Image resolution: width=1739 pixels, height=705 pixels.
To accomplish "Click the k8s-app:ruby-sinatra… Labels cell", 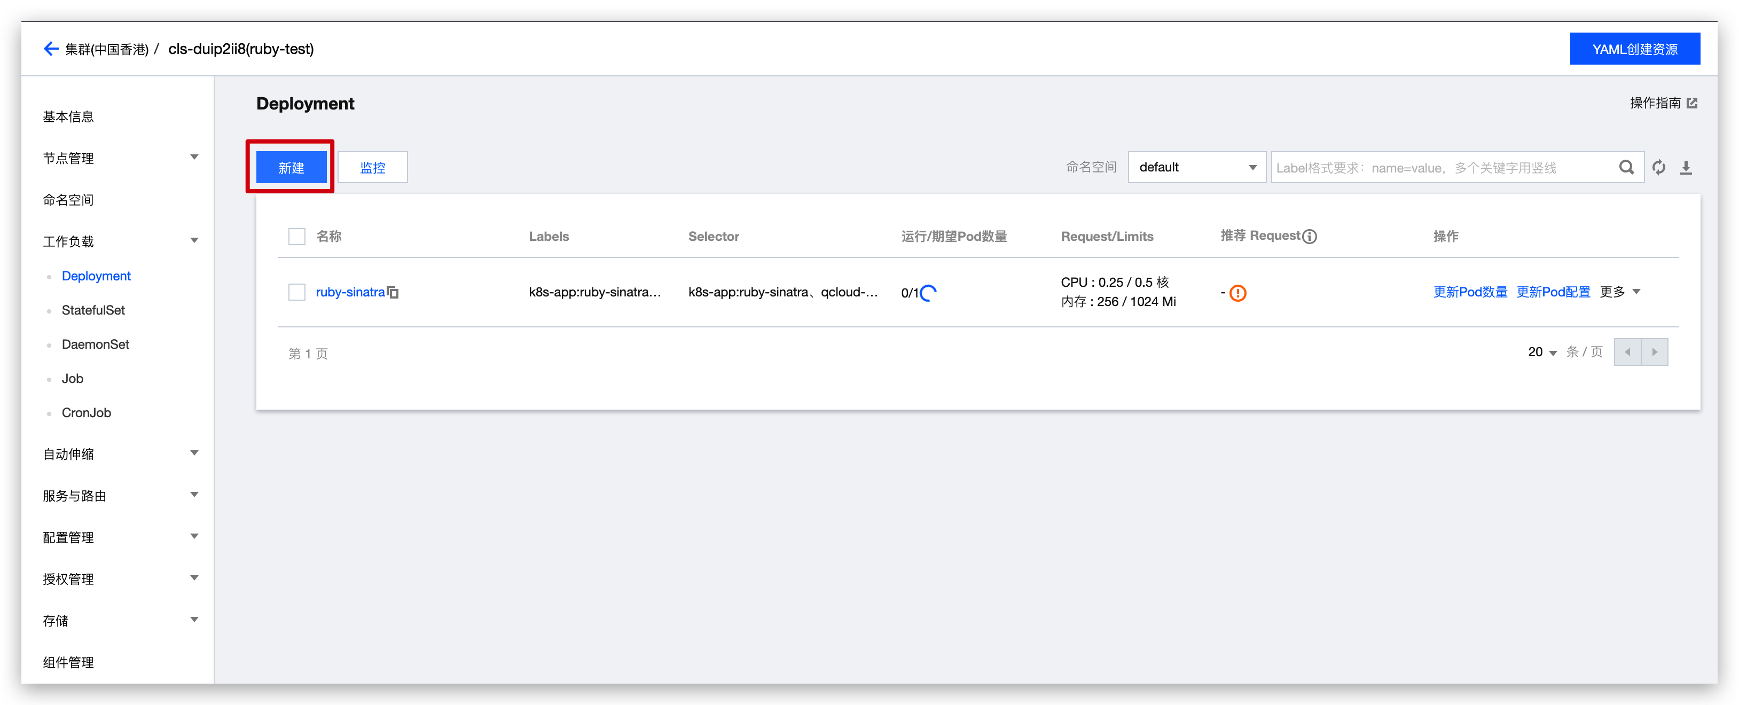I will click(595, 292).
